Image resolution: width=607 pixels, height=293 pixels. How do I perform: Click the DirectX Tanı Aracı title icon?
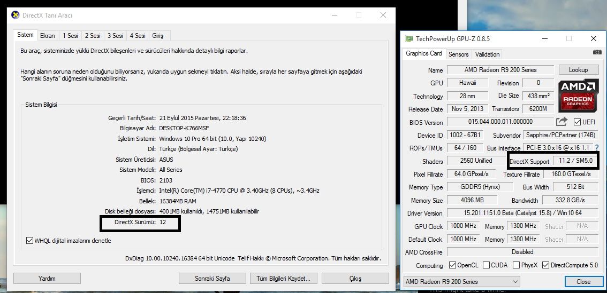tap(16, 15)
